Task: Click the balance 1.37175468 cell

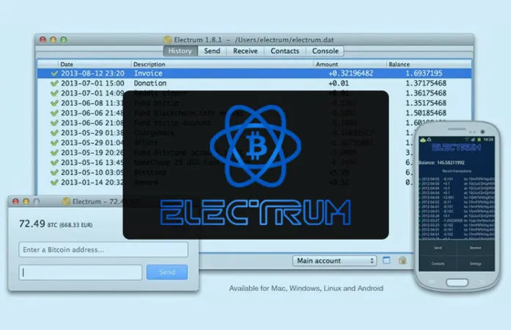Action: [426, 83]
